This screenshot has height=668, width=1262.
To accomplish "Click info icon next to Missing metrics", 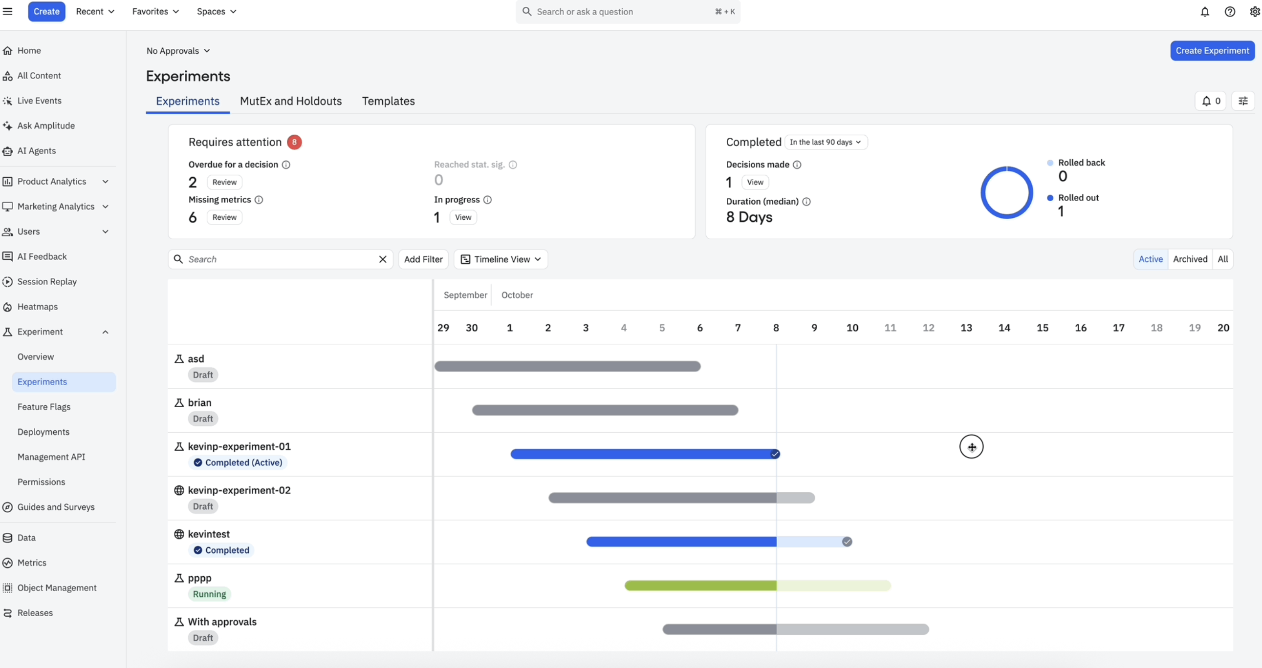I will [259, 200].
